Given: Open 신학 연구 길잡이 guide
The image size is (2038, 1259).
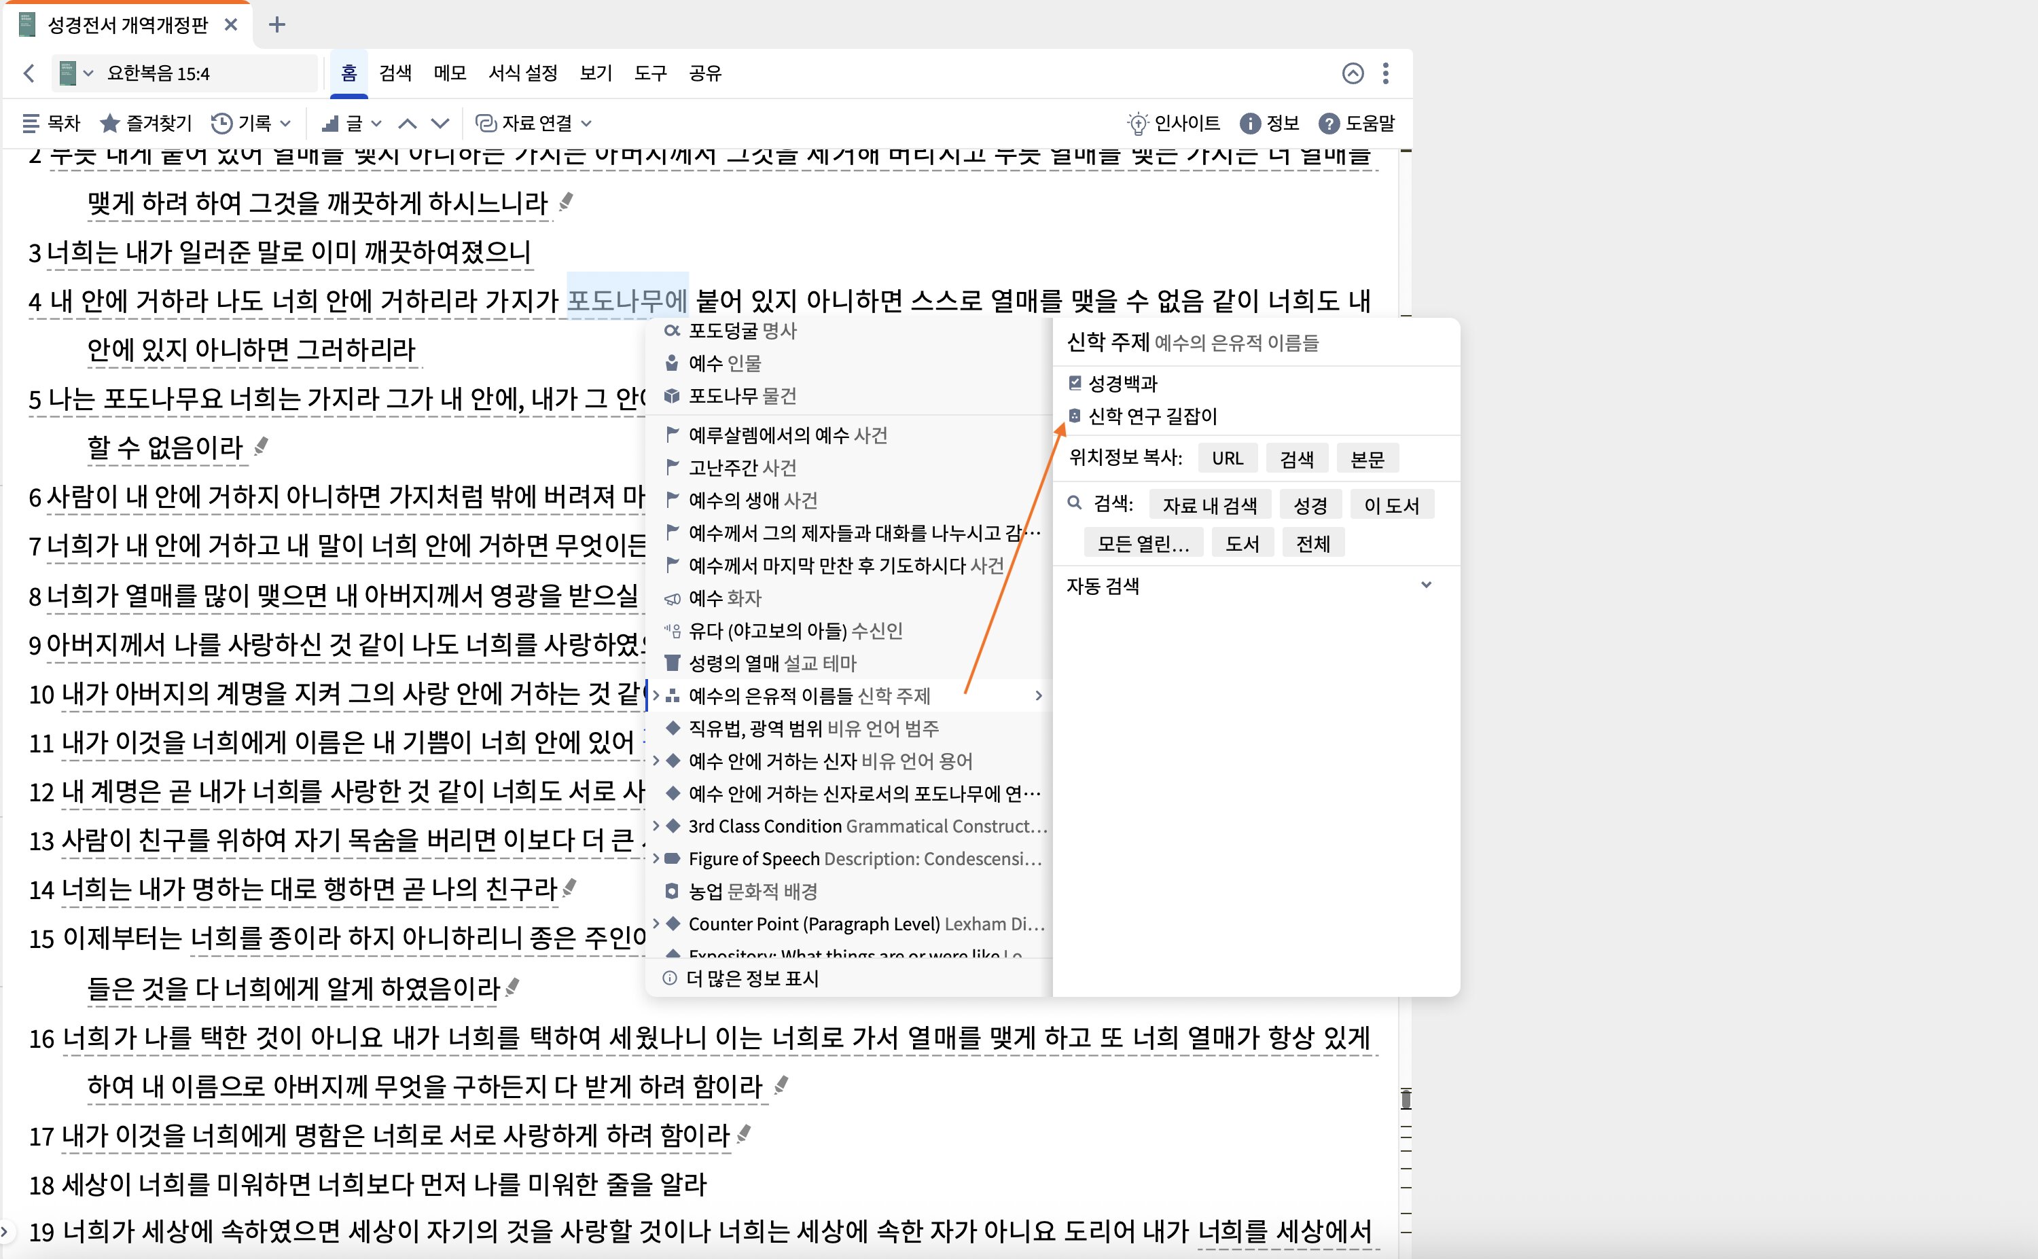Looking at the screenshot, I should pos(1143,416).
